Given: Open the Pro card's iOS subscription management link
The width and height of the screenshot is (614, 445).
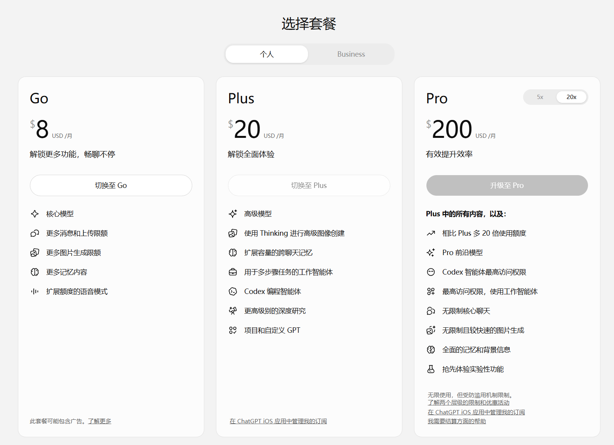Looking at the screenshot, I should [476, 412].
